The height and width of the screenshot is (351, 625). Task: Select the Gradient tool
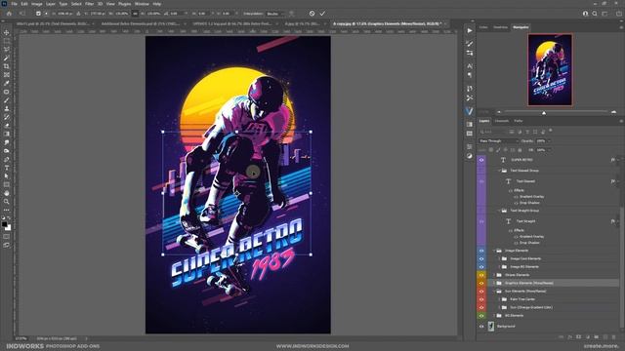click(7, 134)
